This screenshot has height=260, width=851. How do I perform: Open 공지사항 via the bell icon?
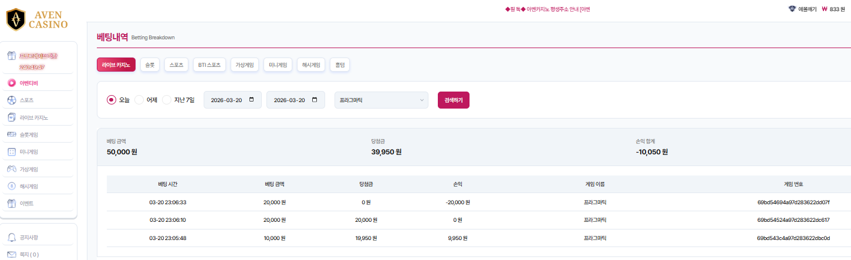(x=11, y=238)
